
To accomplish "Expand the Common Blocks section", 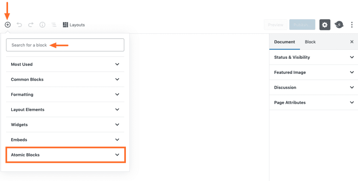I will click(65, 79).
